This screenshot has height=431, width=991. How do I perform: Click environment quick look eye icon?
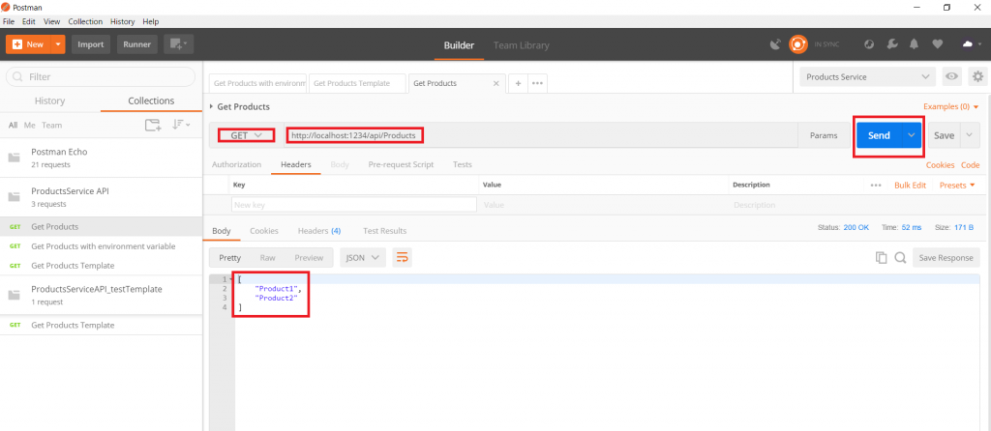[x=951, y=77]
